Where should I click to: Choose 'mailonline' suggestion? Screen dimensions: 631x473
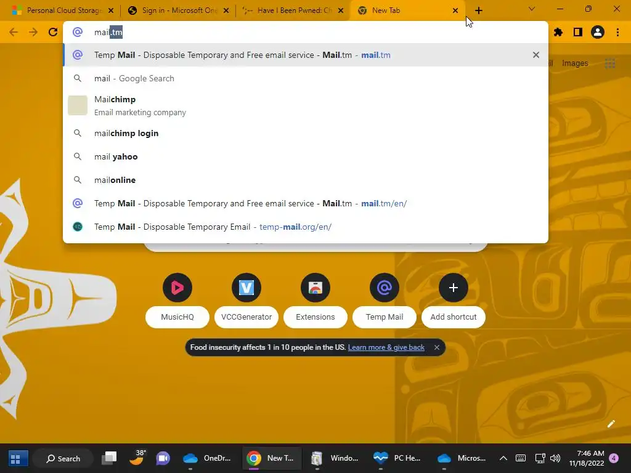coord(306,180)
